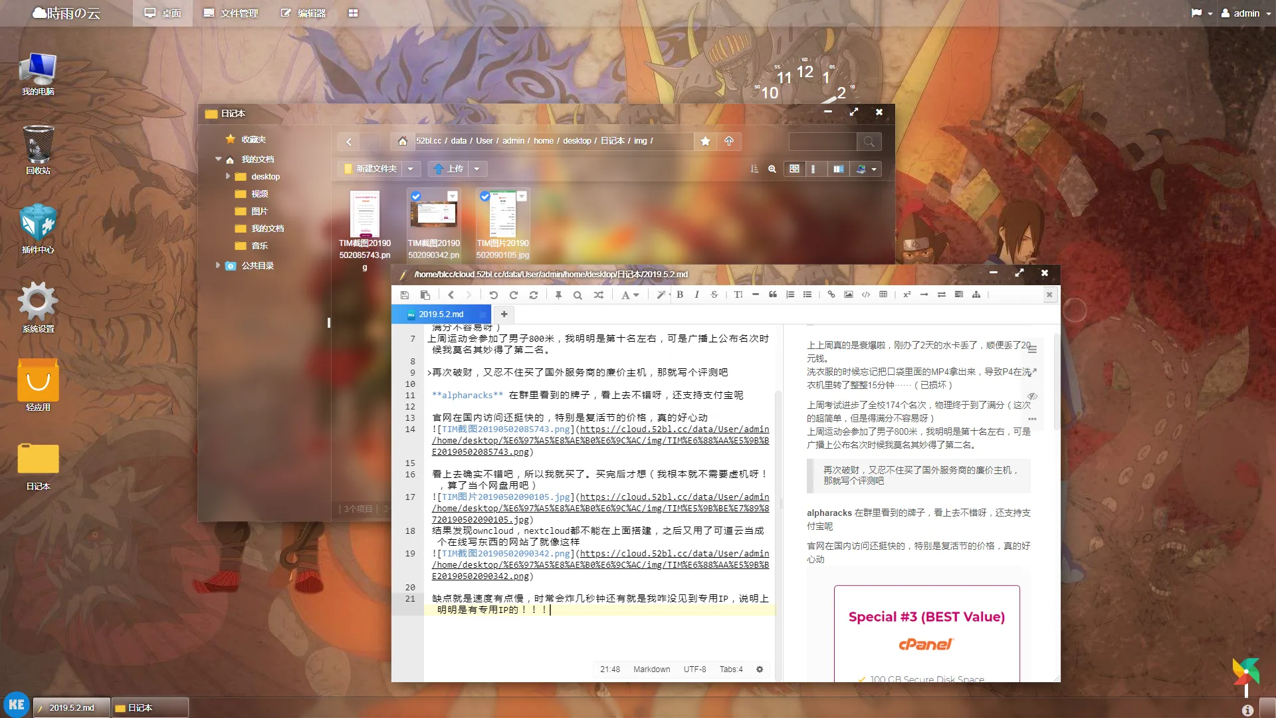Click the go back arrow in editor toolbar
1276x718 pixels.
click(x=451, y=295)
